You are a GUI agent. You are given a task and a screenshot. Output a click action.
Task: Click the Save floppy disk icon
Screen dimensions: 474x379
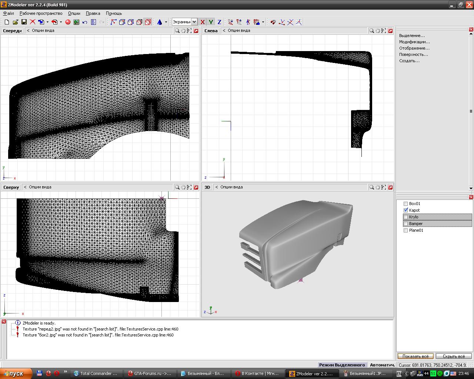24,22
